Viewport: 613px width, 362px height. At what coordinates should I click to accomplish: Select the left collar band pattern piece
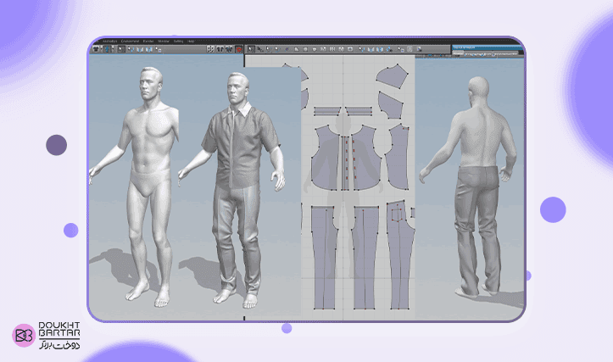coord(325,111)
